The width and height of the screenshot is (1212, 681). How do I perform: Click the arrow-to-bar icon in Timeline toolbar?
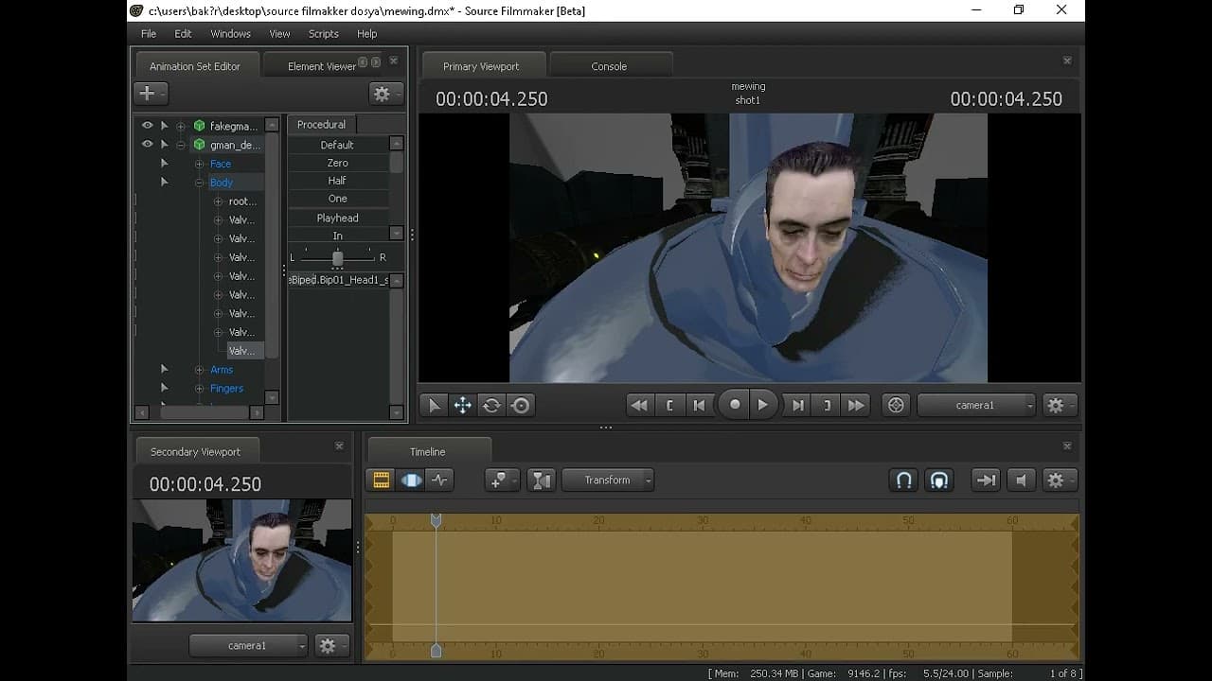(x=986, y=480)
